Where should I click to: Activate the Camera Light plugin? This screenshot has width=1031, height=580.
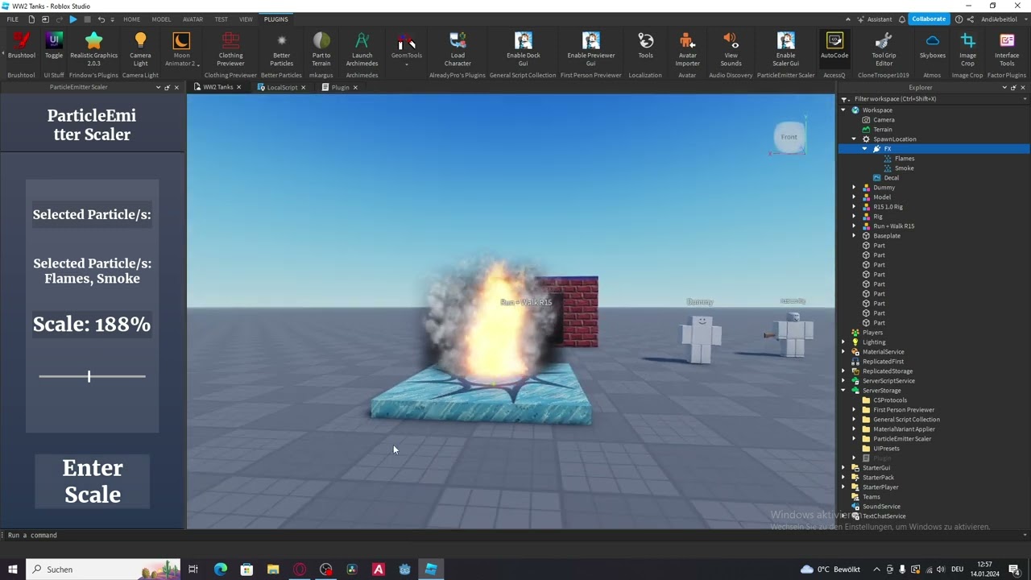coord(140,49)
